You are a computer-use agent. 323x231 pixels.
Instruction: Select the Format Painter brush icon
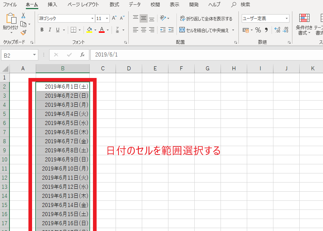point(23,32)
